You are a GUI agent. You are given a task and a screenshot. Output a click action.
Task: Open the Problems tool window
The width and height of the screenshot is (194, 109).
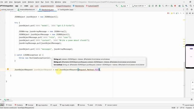click(19, 105)
